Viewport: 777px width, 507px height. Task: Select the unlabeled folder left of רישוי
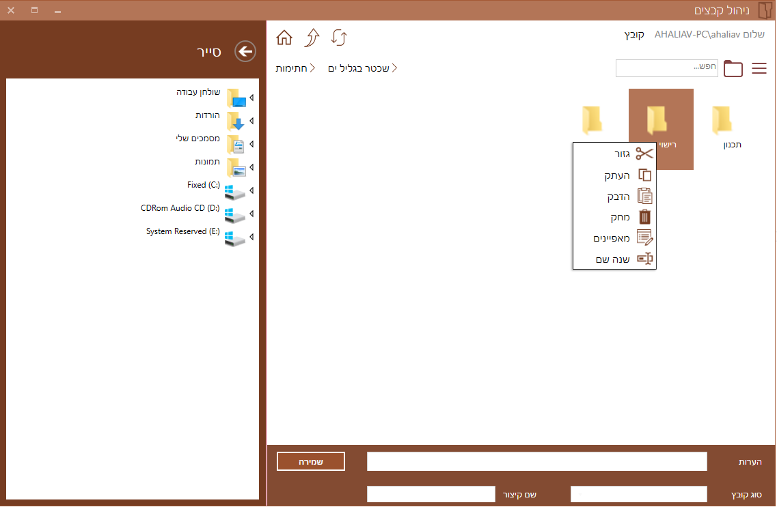[592, 120]
